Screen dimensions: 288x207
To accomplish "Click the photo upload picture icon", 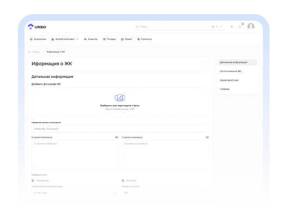I will [120, 98].
